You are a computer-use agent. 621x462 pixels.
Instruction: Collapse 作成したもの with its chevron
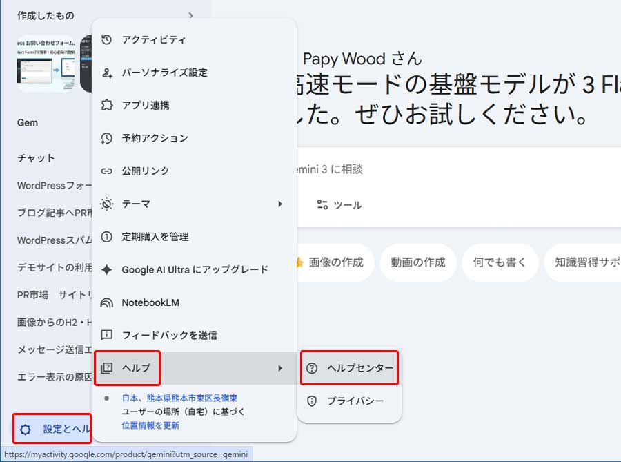190,15
